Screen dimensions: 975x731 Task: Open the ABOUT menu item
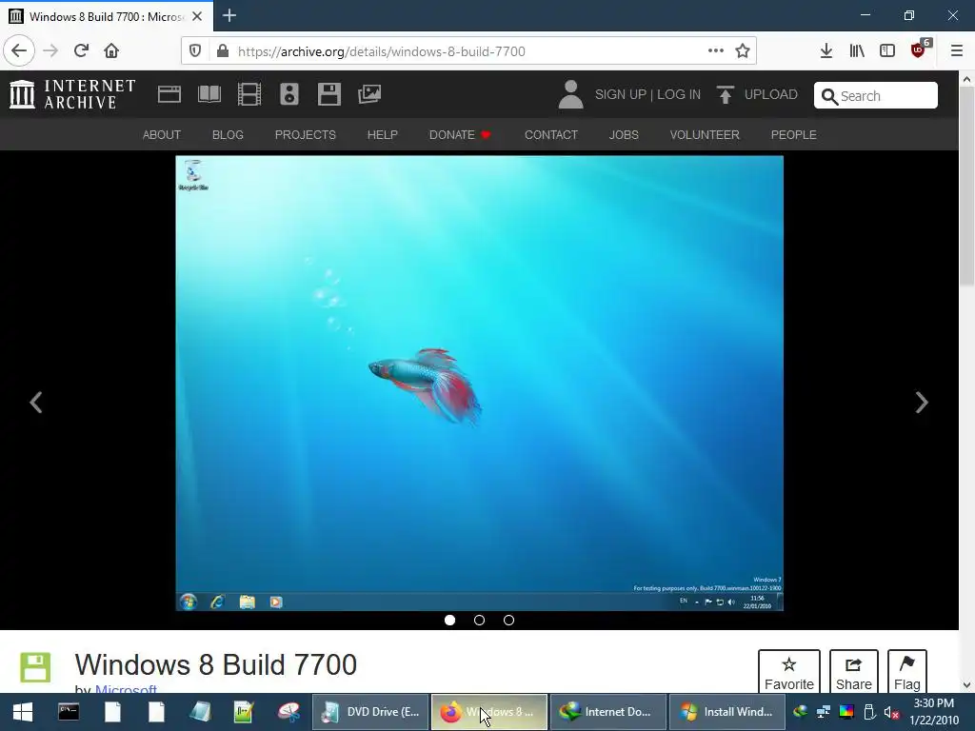coord(162,135)
